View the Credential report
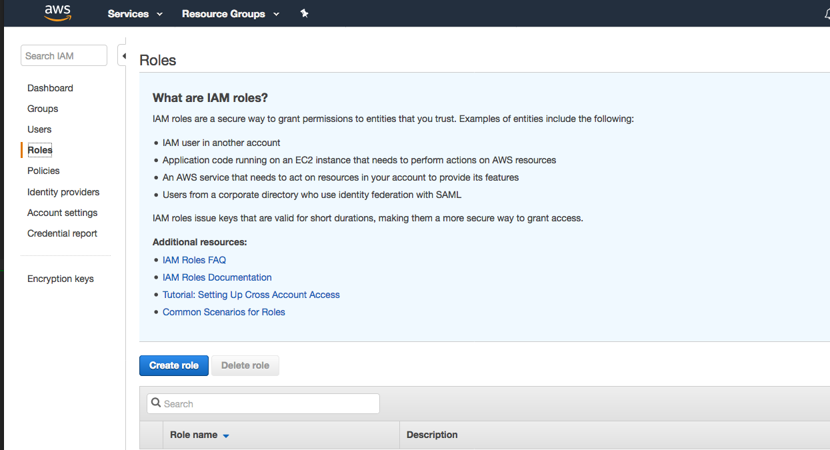This screenshot has width=830, height=450. click(x=62, y=233)
